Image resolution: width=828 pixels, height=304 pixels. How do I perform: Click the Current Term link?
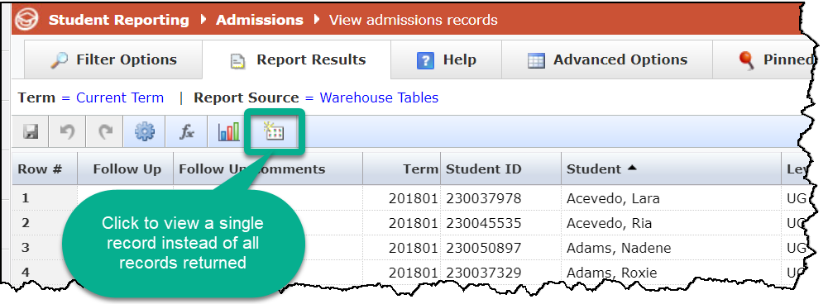click(120, 98)
